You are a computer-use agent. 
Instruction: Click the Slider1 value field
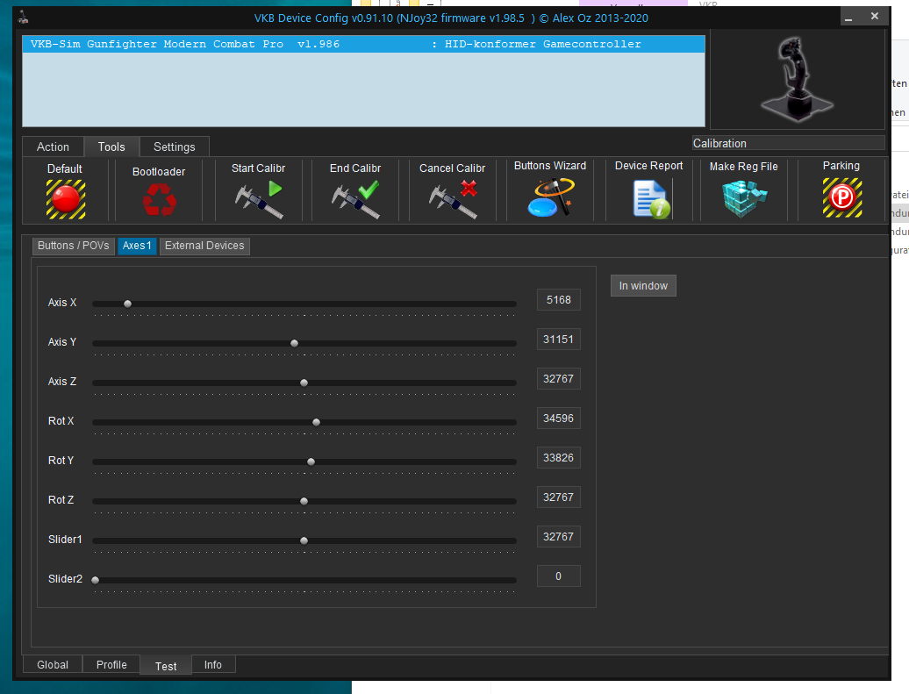coord(558,536)
